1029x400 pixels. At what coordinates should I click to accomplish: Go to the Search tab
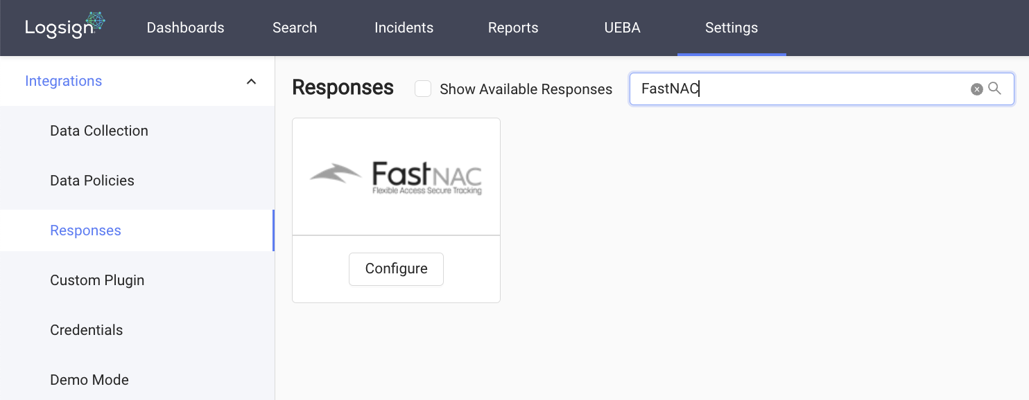click(295, 28)
